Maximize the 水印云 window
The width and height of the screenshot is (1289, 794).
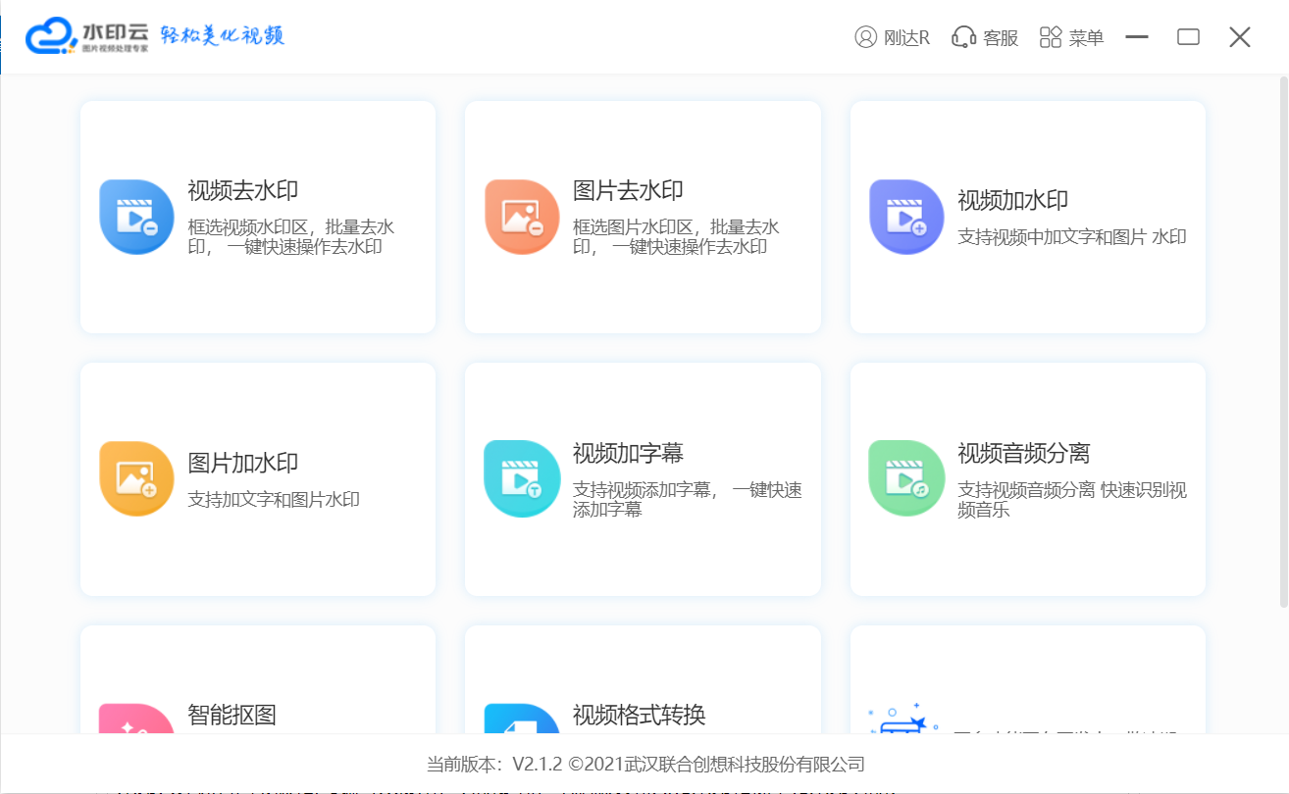click(1188, 37)
